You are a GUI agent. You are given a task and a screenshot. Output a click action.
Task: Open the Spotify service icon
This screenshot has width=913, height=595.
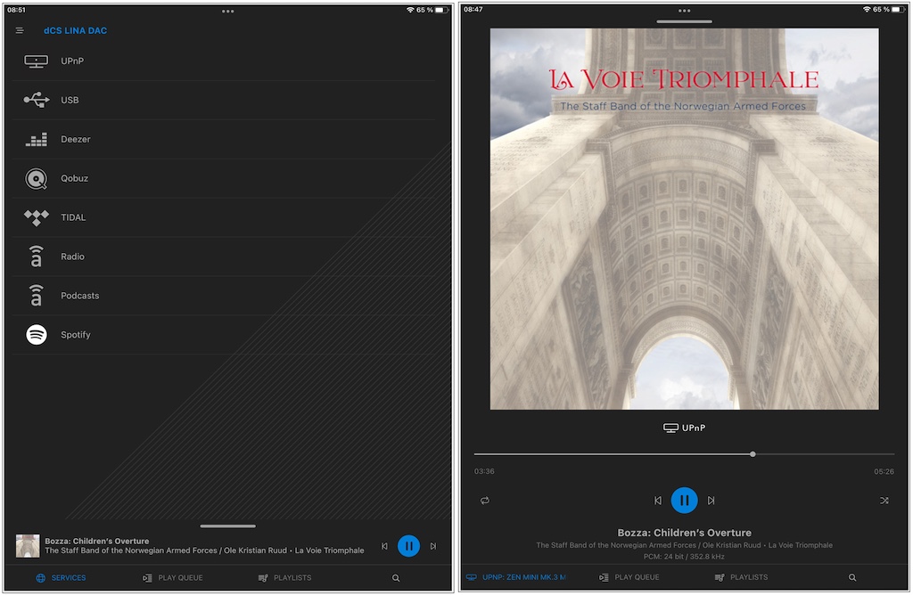36,334
